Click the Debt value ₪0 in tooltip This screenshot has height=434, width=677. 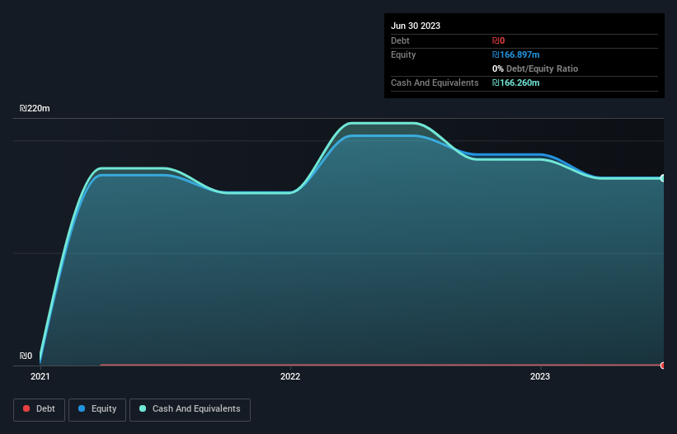498,40
